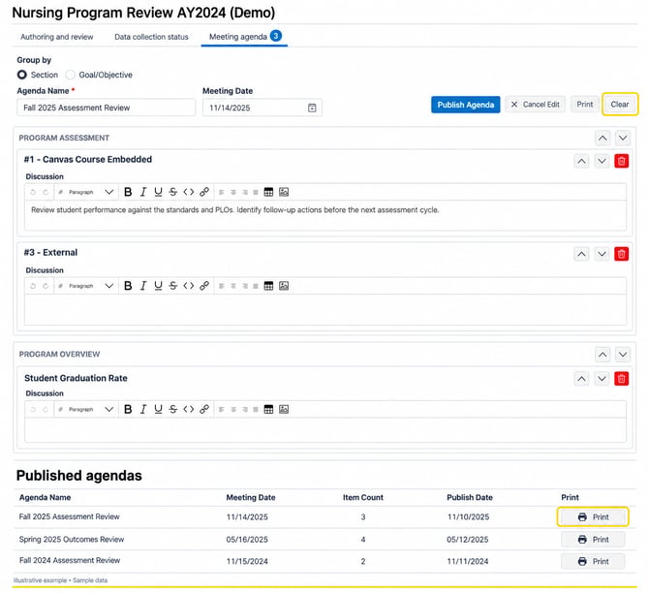Switch to Data collection status tab

(151, 37)
